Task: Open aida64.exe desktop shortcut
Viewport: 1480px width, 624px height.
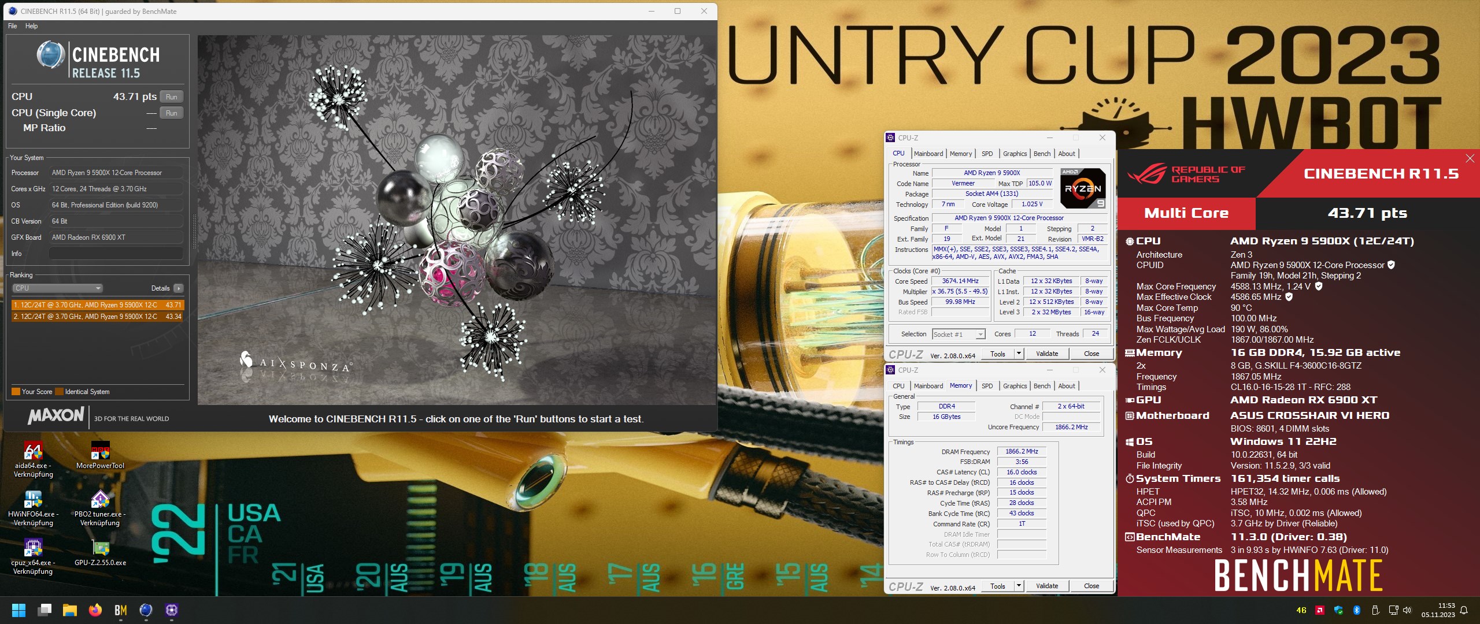Action: click(x=33, y=460)
